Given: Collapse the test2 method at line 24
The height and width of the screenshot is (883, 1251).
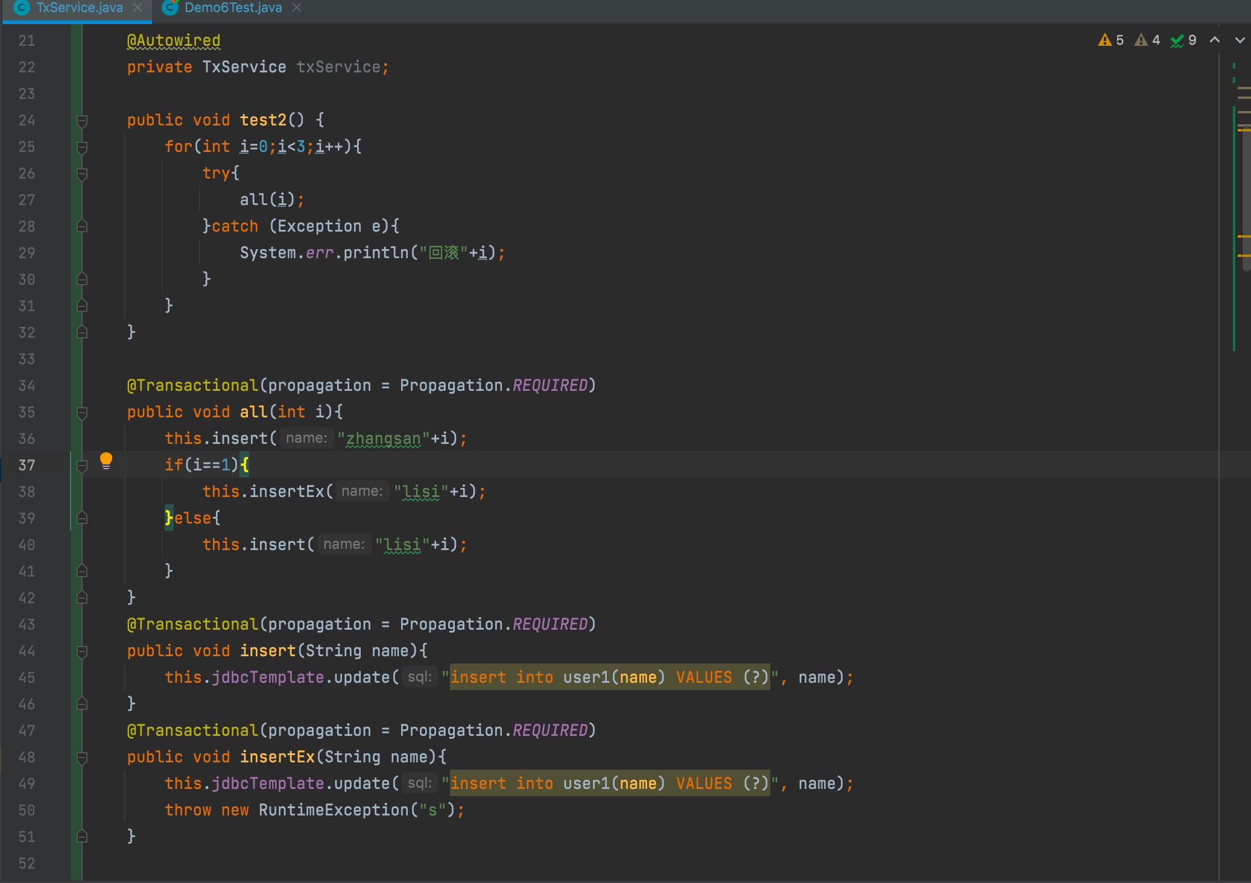Looking at the screenshot, I should click(83, 121).
